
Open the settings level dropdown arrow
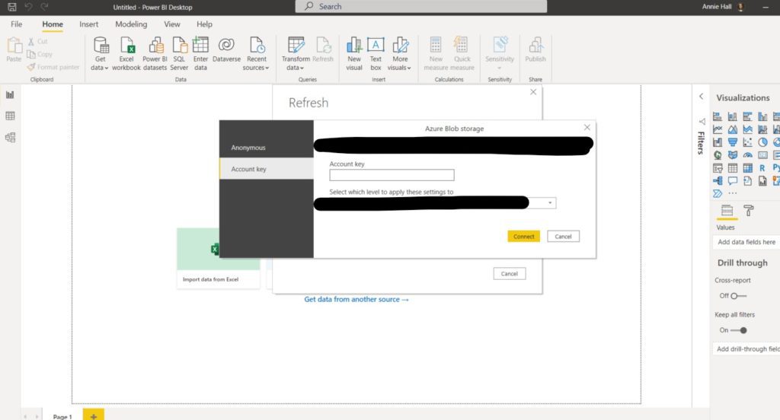550,203
